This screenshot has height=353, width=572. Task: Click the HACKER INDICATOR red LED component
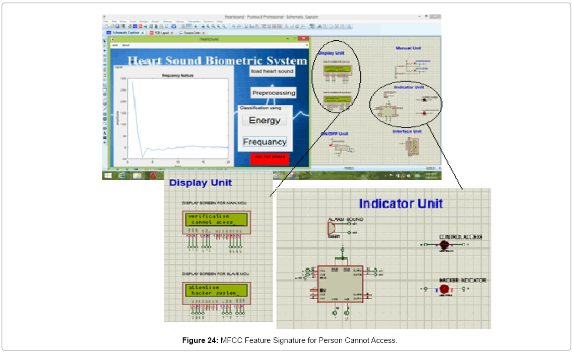coord(444,289)
